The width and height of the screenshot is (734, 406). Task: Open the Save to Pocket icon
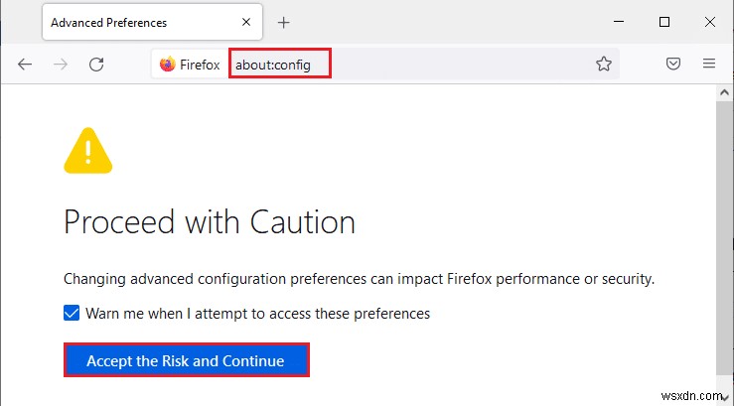673,64
